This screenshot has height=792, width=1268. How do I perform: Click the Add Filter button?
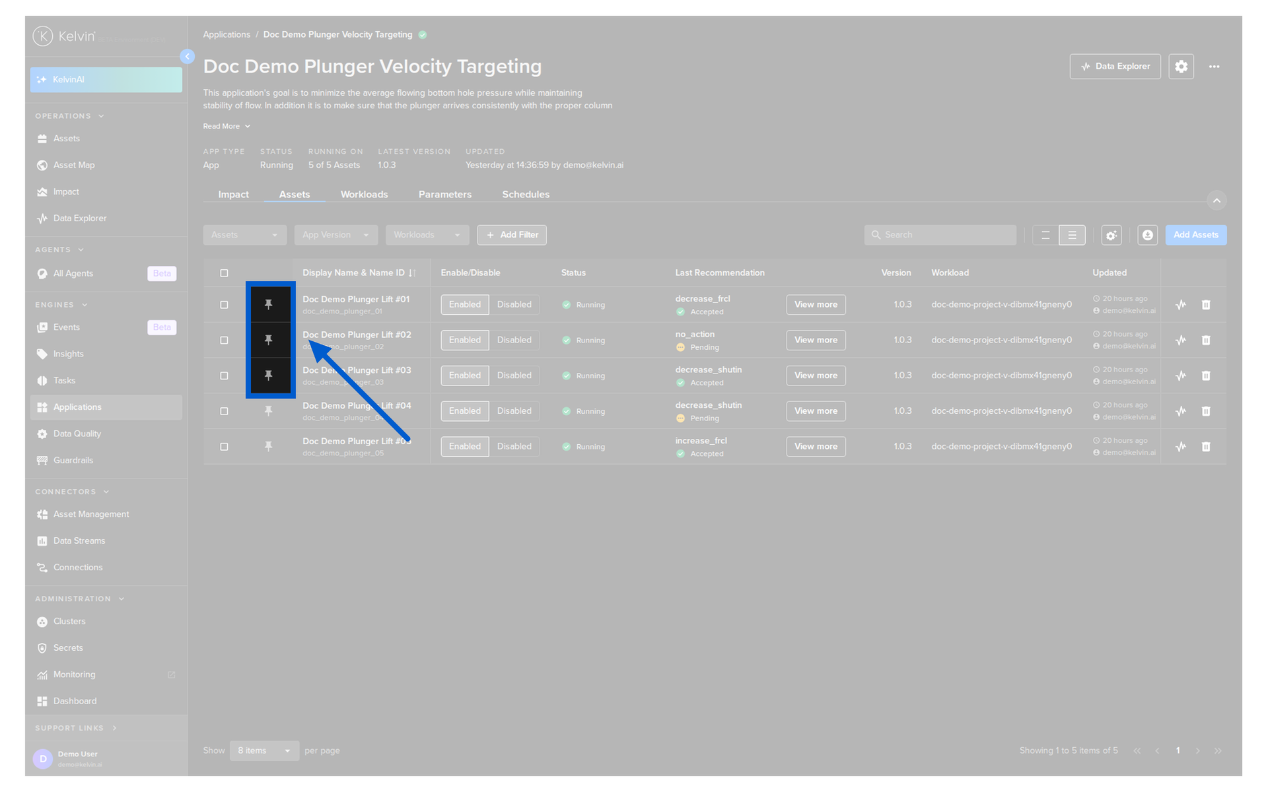point(512,235)
